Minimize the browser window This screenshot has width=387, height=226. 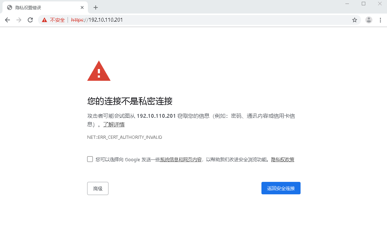tap(347, 4)
